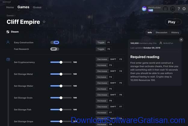Open the help question mark icon
Image resolution: width=188 pixels, height=126 pixels.
tap(179, 9)
